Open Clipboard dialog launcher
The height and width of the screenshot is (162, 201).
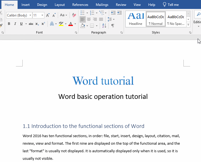[3, 33]
